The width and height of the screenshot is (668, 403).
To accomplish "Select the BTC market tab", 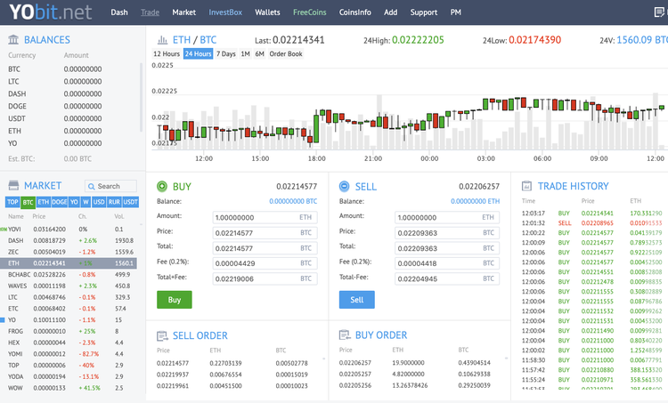I will pyautogui.click(x=29, y=202).
